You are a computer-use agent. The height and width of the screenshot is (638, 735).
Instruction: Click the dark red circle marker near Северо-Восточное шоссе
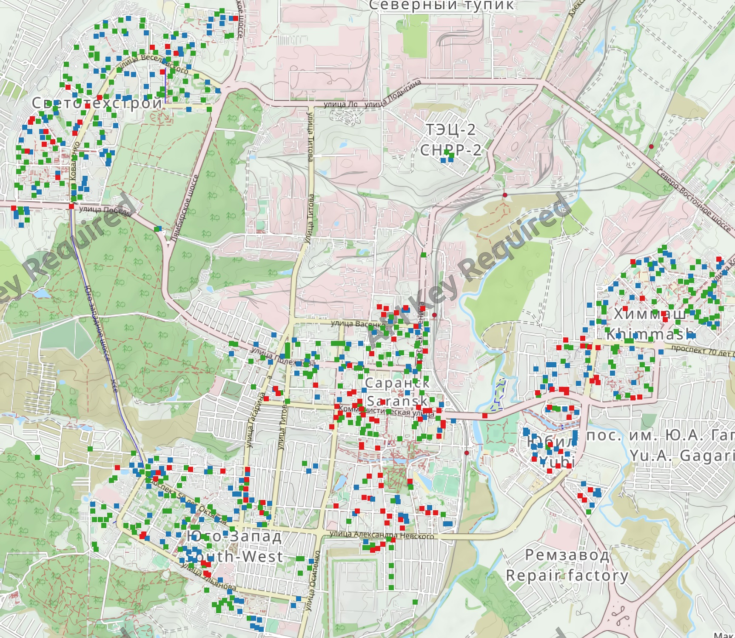pyautogui.click(x=651, y=146)
